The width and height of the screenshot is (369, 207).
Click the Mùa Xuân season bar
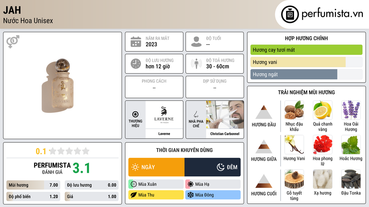pos(156,184)
